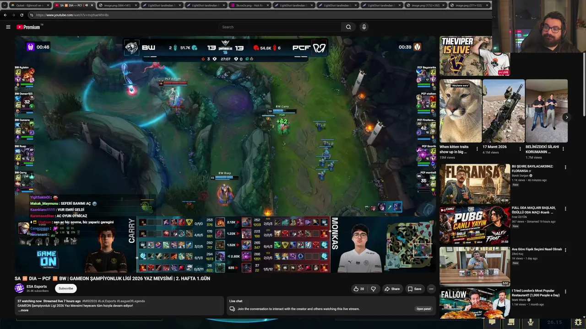
Task: Click the Game On logo overlay
Action: coord(47,260)
